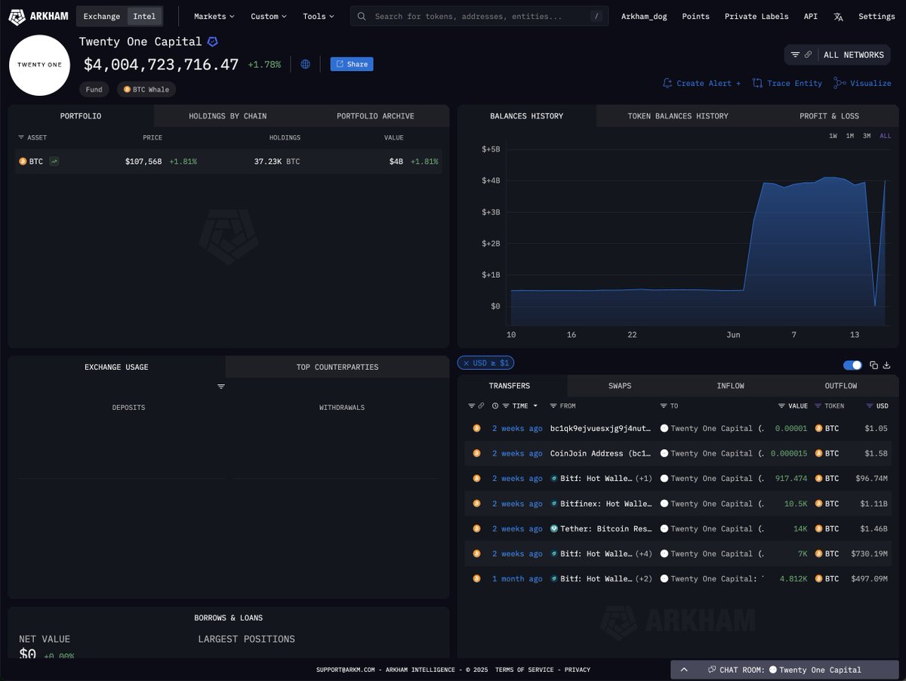Open the Arkham_dog account link
This screenshot has height=681, width=906.
point(644,16)
